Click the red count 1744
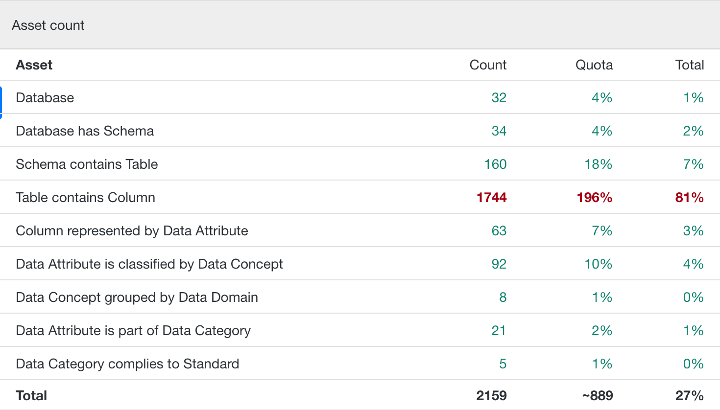 (x=492, y=198)
